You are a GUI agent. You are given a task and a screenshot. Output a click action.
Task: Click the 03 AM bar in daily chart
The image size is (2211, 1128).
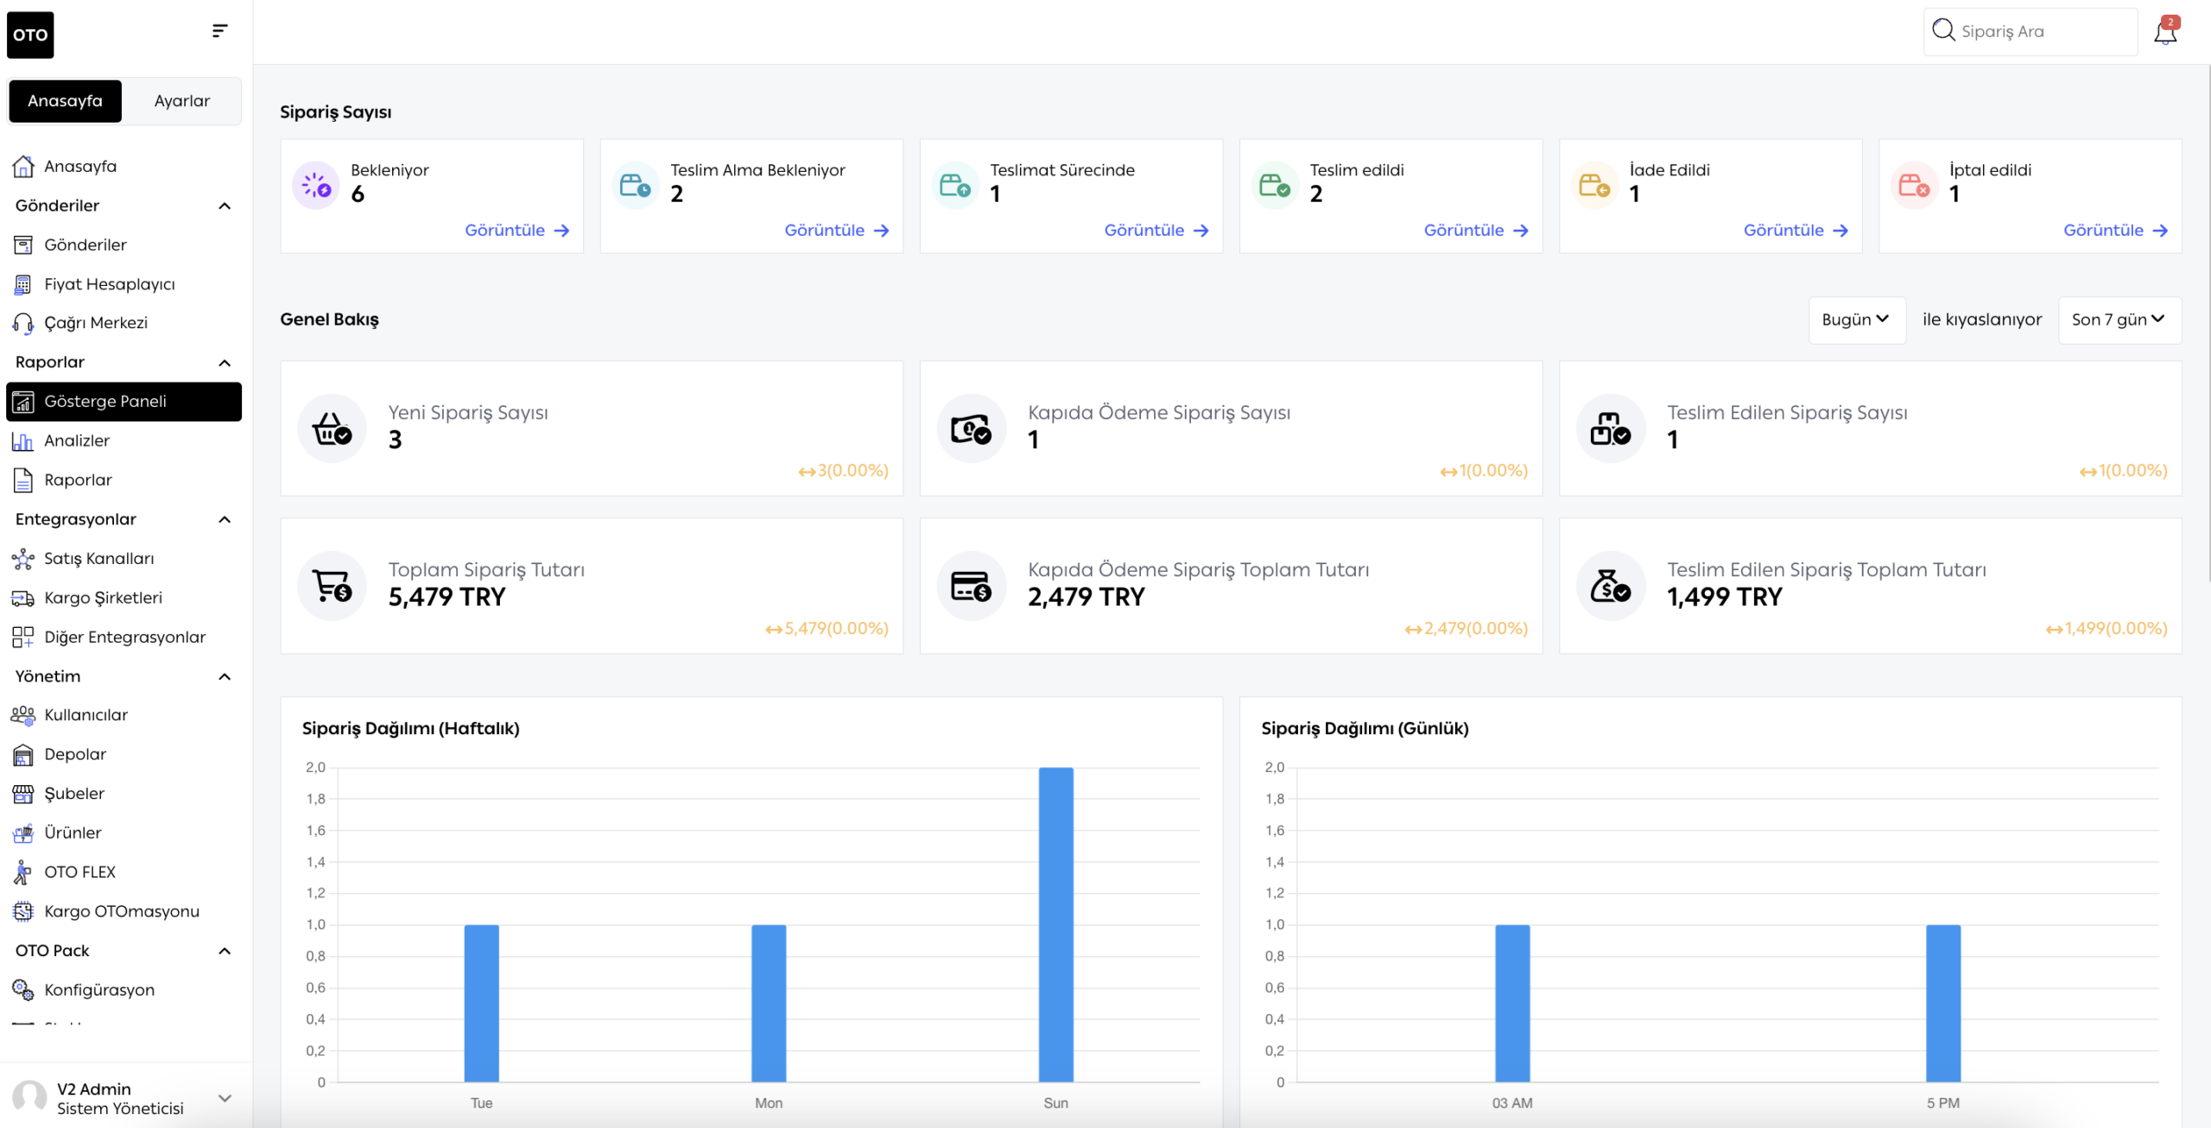tap(1512, 1003)
